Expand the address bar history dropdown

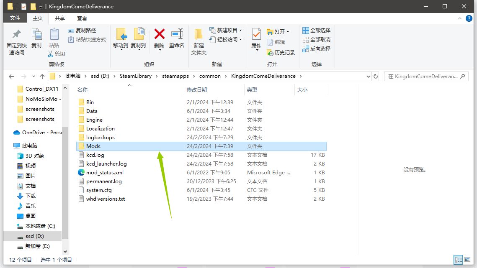(x=368, y=76)
